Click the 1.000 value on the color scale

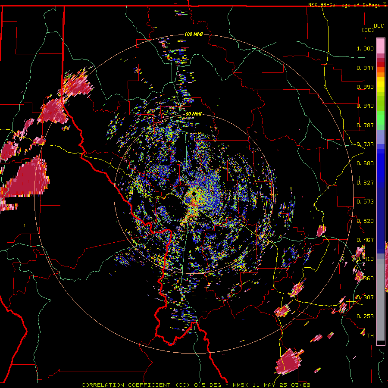tap(365, 48)
